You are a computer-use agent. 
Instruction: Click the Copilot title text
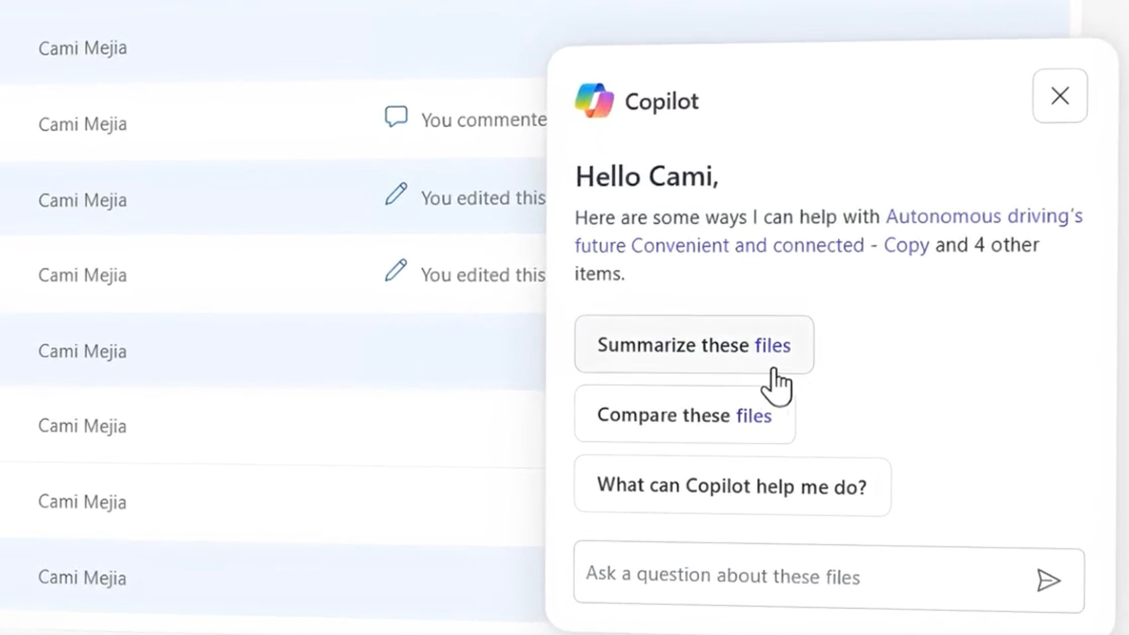661,102
